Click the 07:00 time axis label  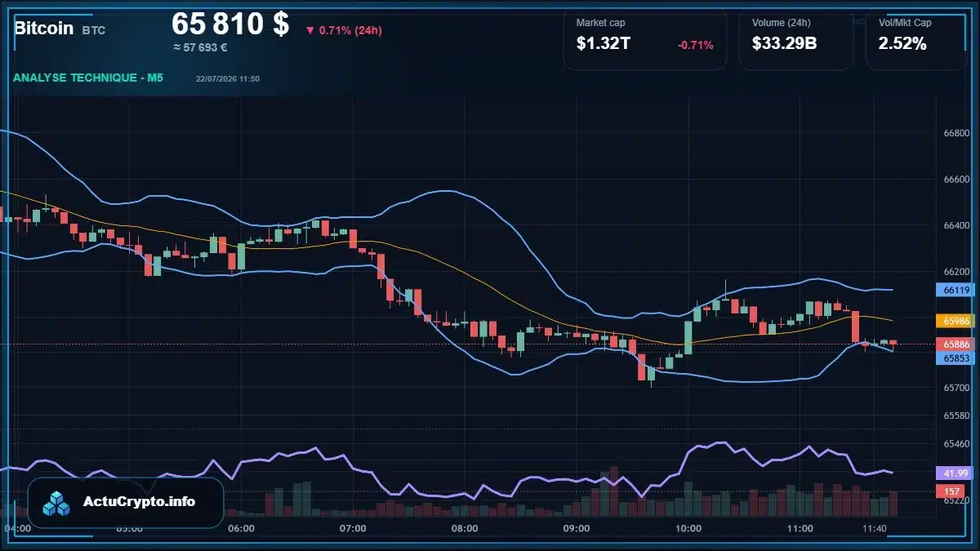[x=353, y=528]
